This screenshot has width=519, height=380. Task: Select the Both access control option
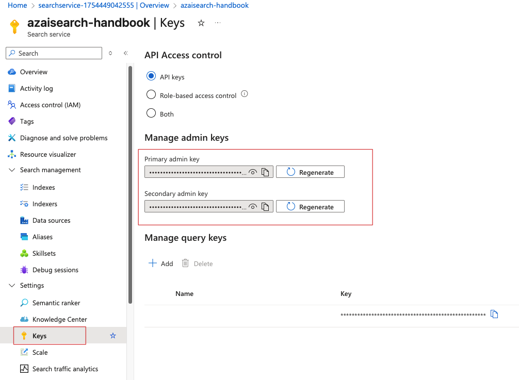pos(151,114)
